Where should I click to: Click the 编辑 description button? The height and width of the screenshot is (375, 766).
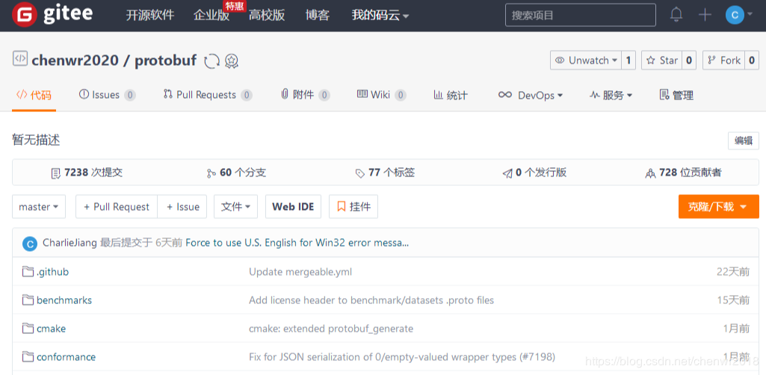[744, 140]
